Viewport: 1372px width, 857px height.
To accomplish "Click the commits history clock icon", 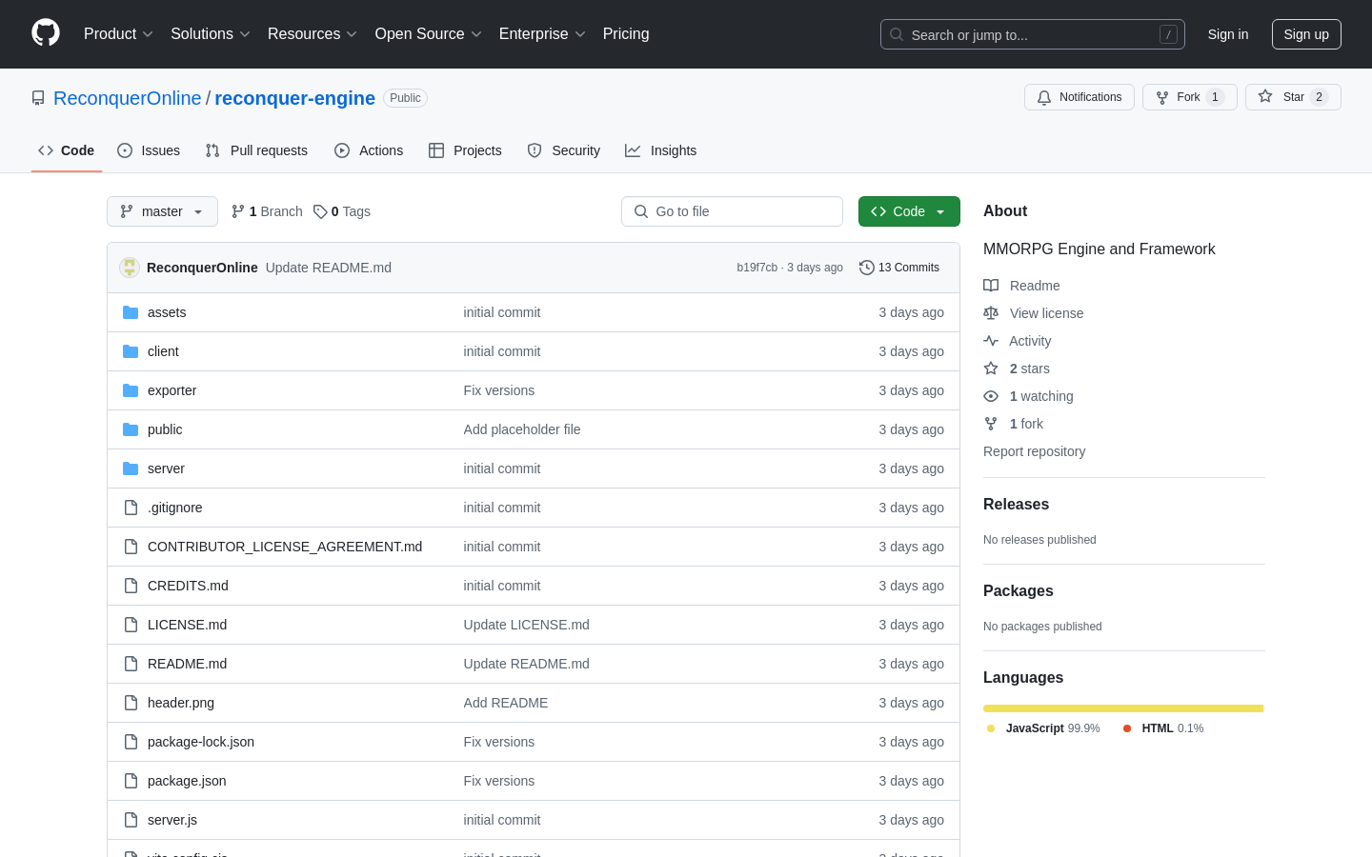I will pos(867,268).
